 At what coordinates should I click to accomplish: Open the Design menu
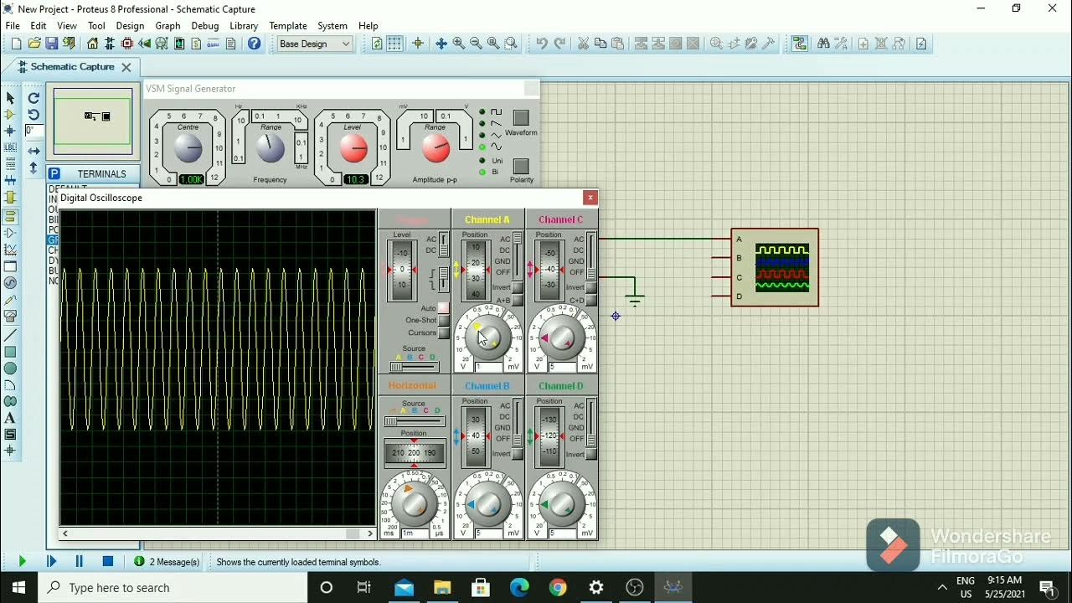[x=130, y=26]
